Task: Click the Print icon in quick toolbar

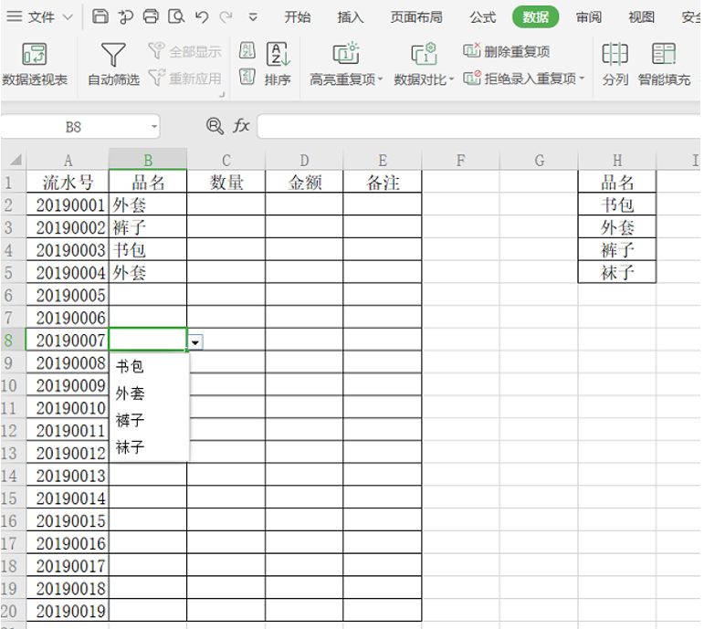Action: [x=151, y=16]
